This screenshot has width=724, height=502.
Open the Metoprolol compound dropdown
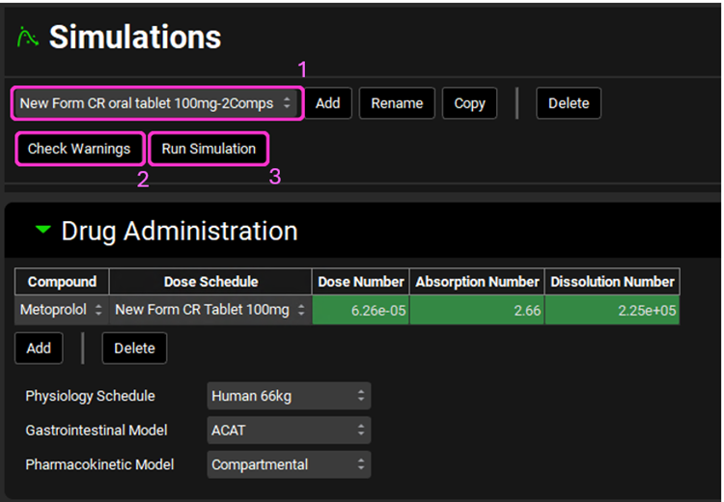tap(62, 310)
